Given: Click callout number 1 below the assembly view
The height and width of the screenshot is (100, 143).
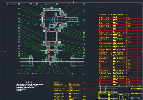Looking at the screenshot, I should pos(84,73).
